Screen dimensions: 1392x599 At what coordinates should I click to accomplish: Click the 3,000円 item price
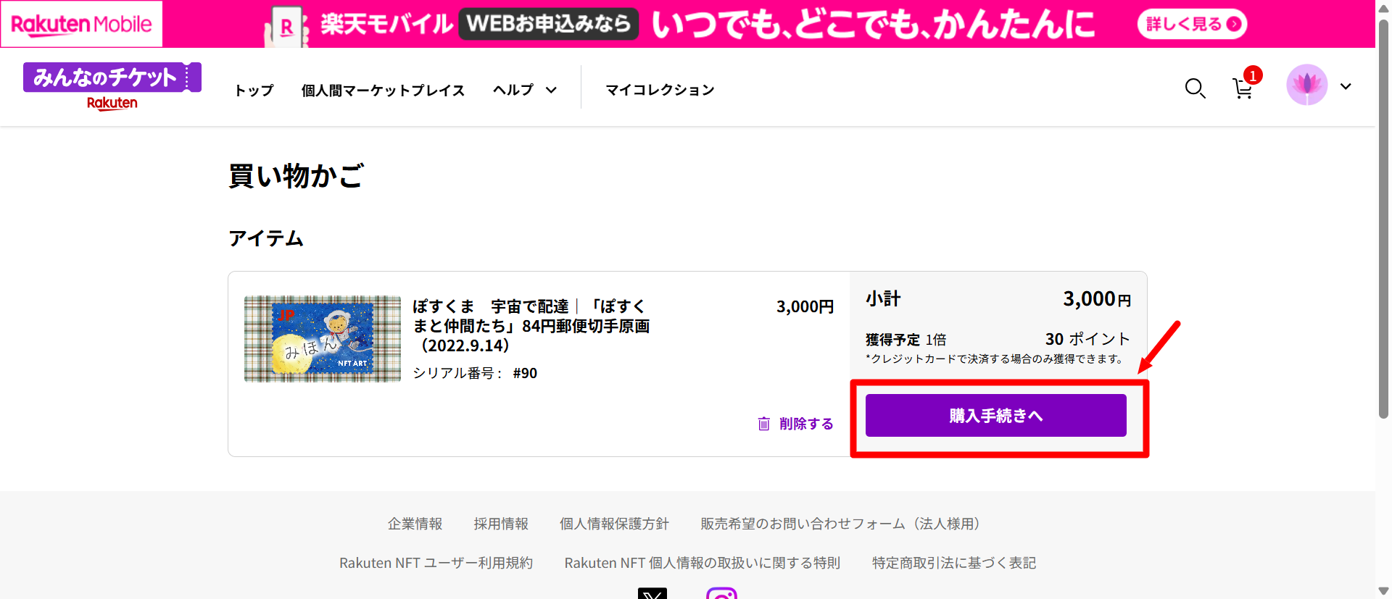[x=805, y=306]
